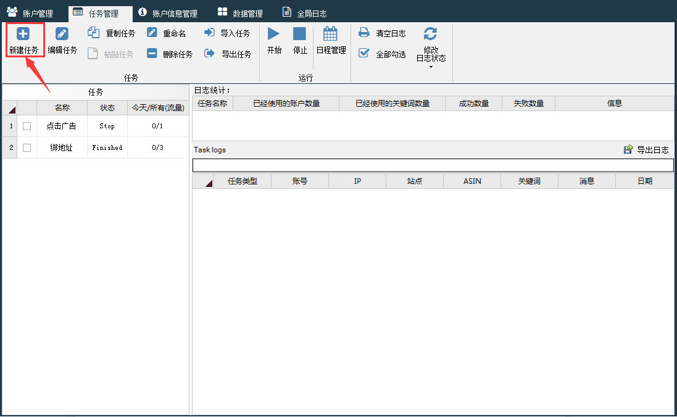Click the ASIN log column header
Screen dimensions: 677x417
pyautogui.click(x=472, y=181)
